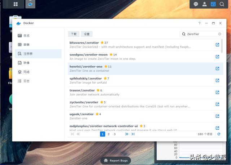This screenshot has width=231, height=165.
Task: Open mdplusplus zerotier-network-controller-ui external link
Action: [x=217, y=128]
